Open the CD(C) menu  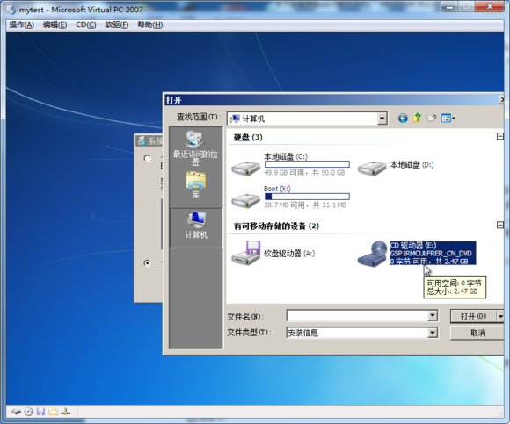click(x=86, y=25)
